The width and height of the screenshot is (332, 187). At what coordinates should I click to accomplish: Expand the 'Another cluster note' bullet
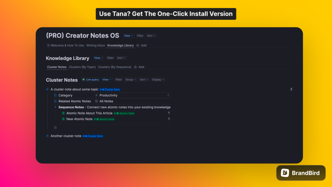click(x=48, y=136)
